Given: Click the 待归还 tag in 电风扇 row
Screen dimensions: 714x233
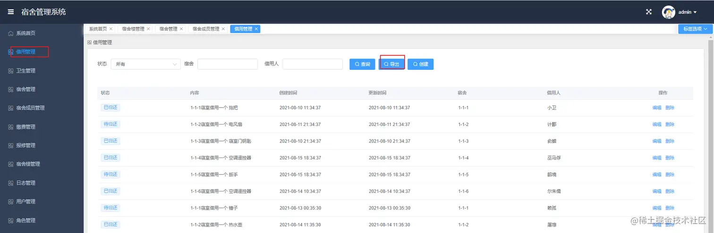Looking at the screenshot, I should tap(110, 124).
